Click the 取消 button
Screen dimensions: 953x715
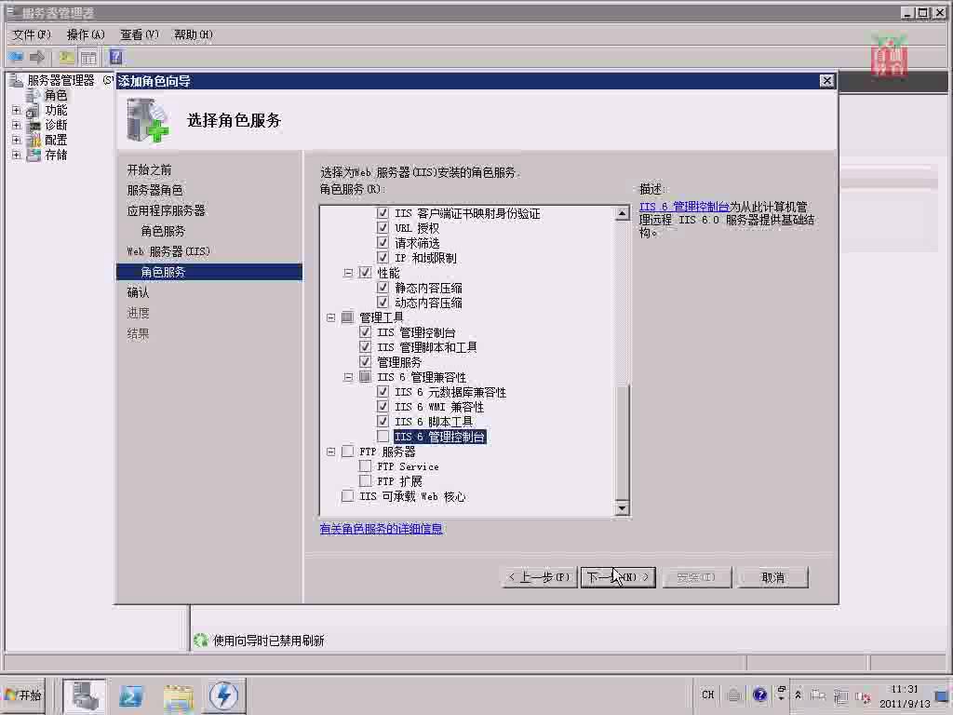pyautogui.click(x=772, y=577)
